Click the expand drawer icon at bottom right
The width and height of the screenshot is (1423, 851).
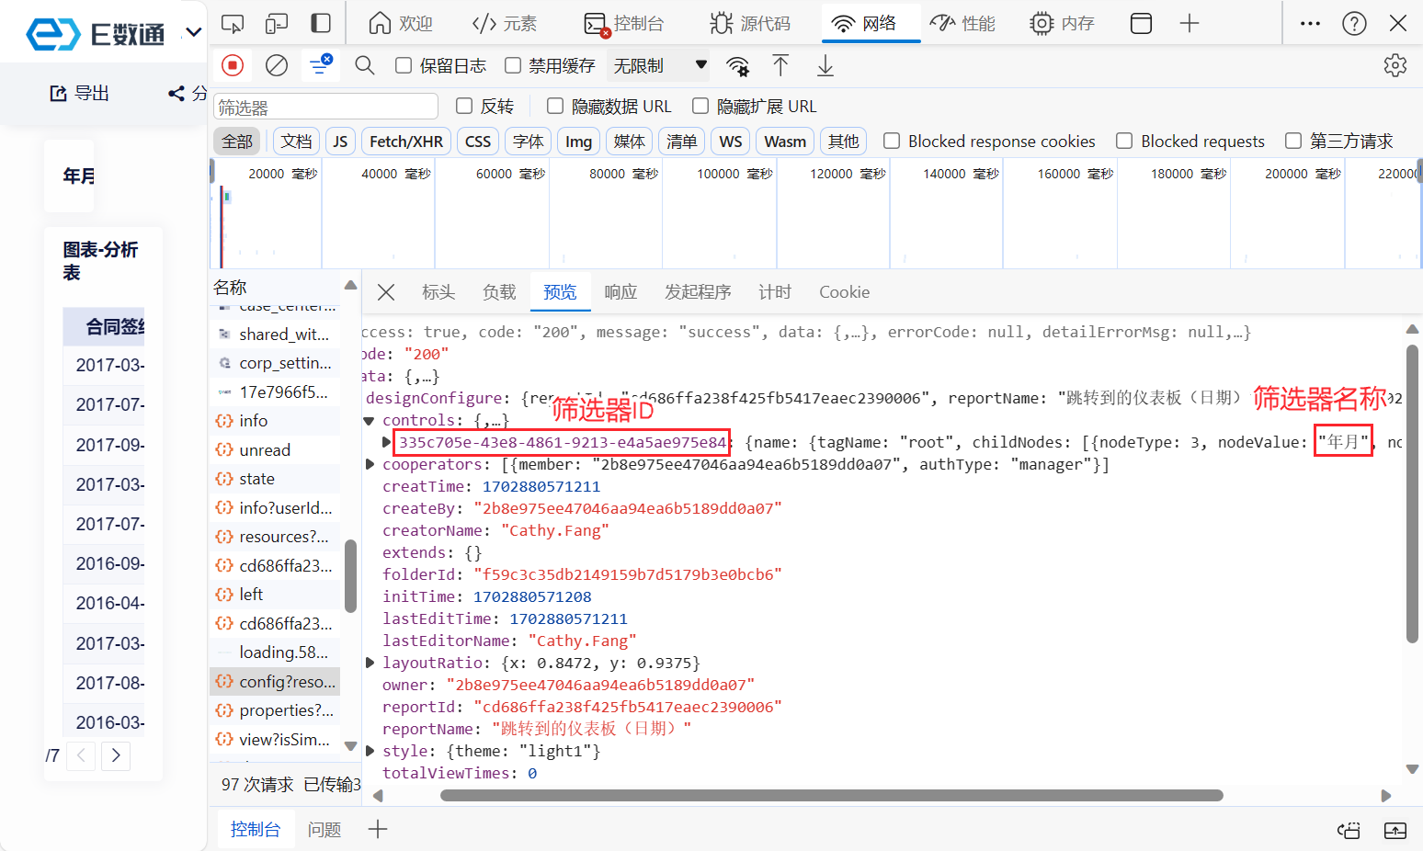(x=1395, y=830)
